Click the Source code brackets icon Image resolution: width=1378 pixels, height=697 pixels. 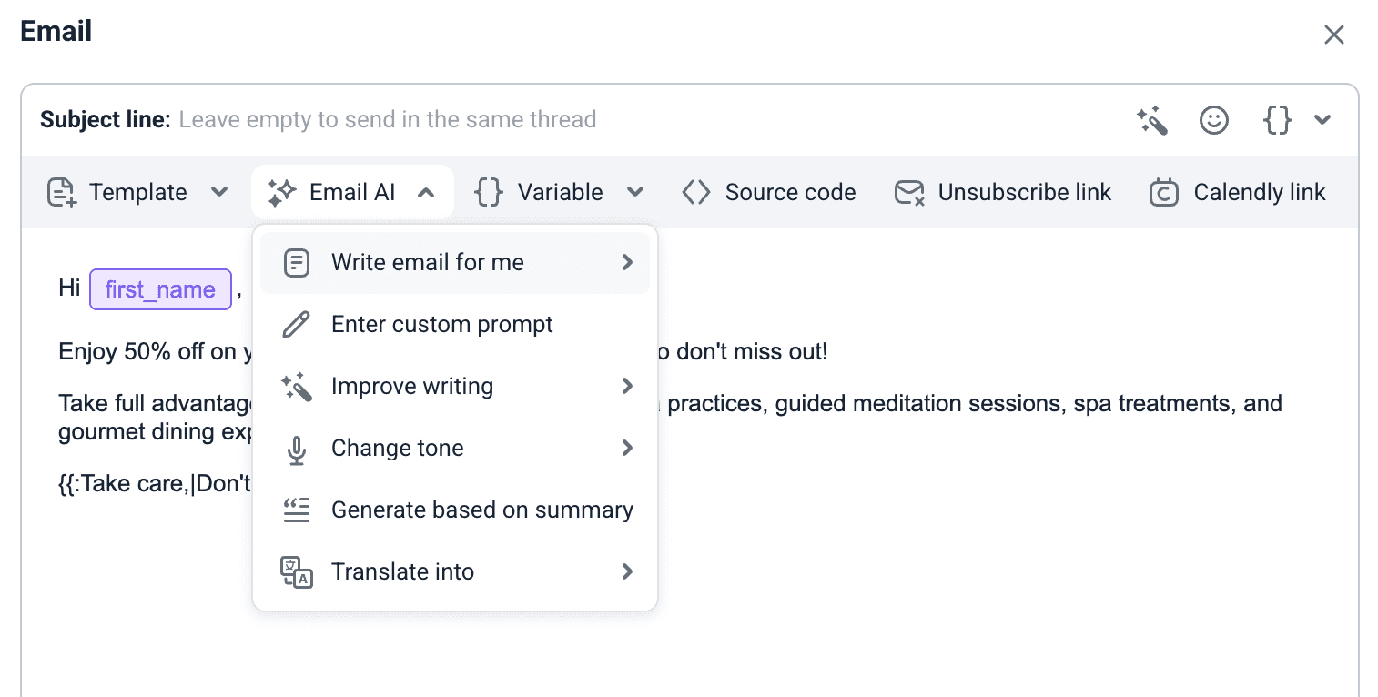[696, 192]
